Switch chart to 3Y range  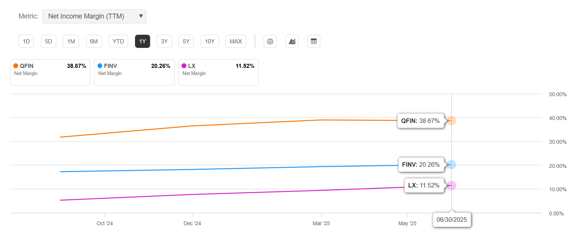click(x=164, y=41)
